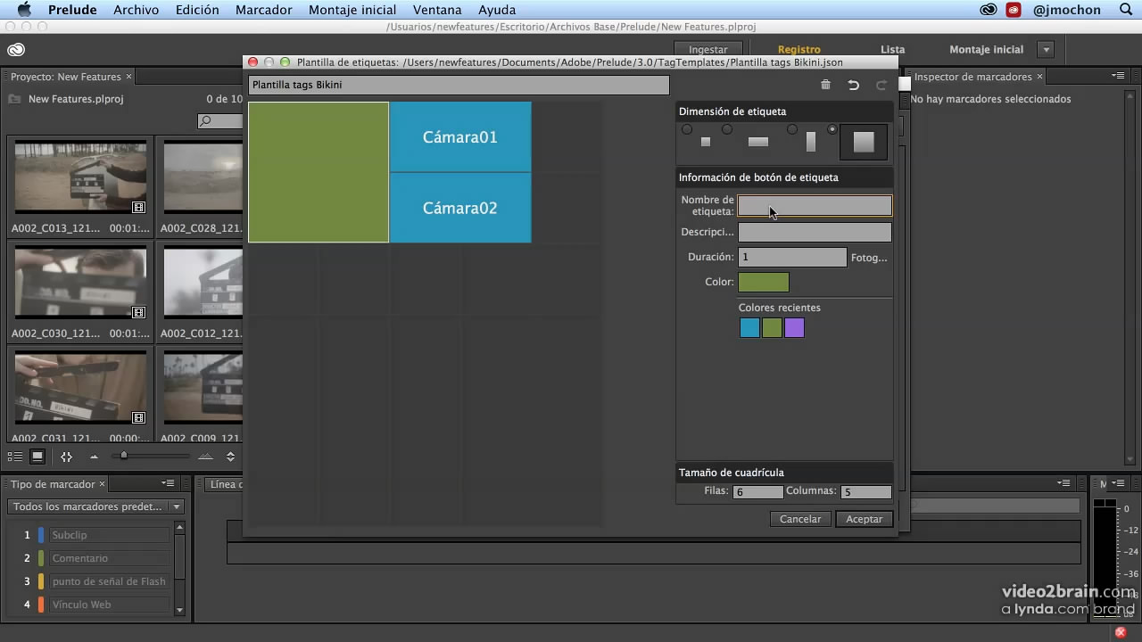Click the clip badge on thumbnail A002_C031
This screenshot has height=642, width=1142.
click(x=138, y=417)
